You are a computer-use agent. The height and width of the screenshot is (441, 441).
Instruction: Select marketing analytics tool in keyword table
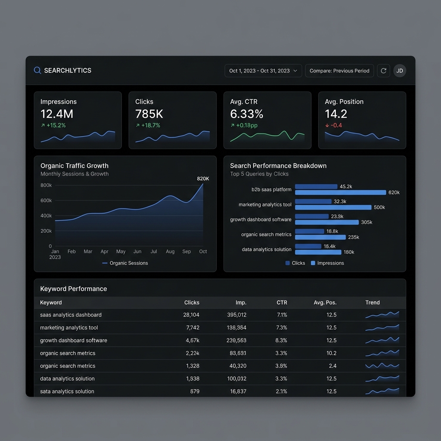click(220, 328)
